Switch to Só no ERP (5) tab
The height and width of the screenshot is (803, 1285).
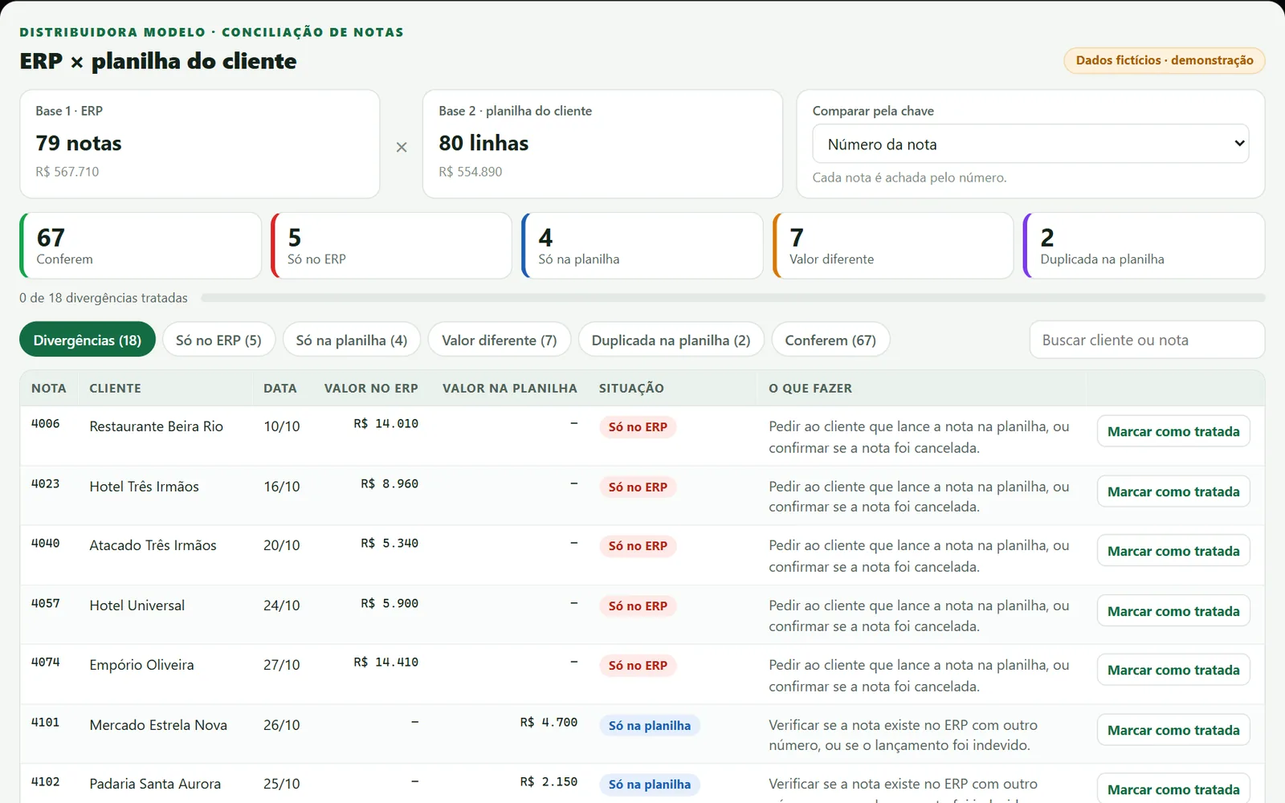pyautogui.click(x=218, y=340)
